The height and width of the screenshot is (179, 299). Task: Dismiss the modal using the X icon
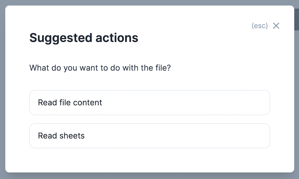pyautogui.click(x=276, y=26)
